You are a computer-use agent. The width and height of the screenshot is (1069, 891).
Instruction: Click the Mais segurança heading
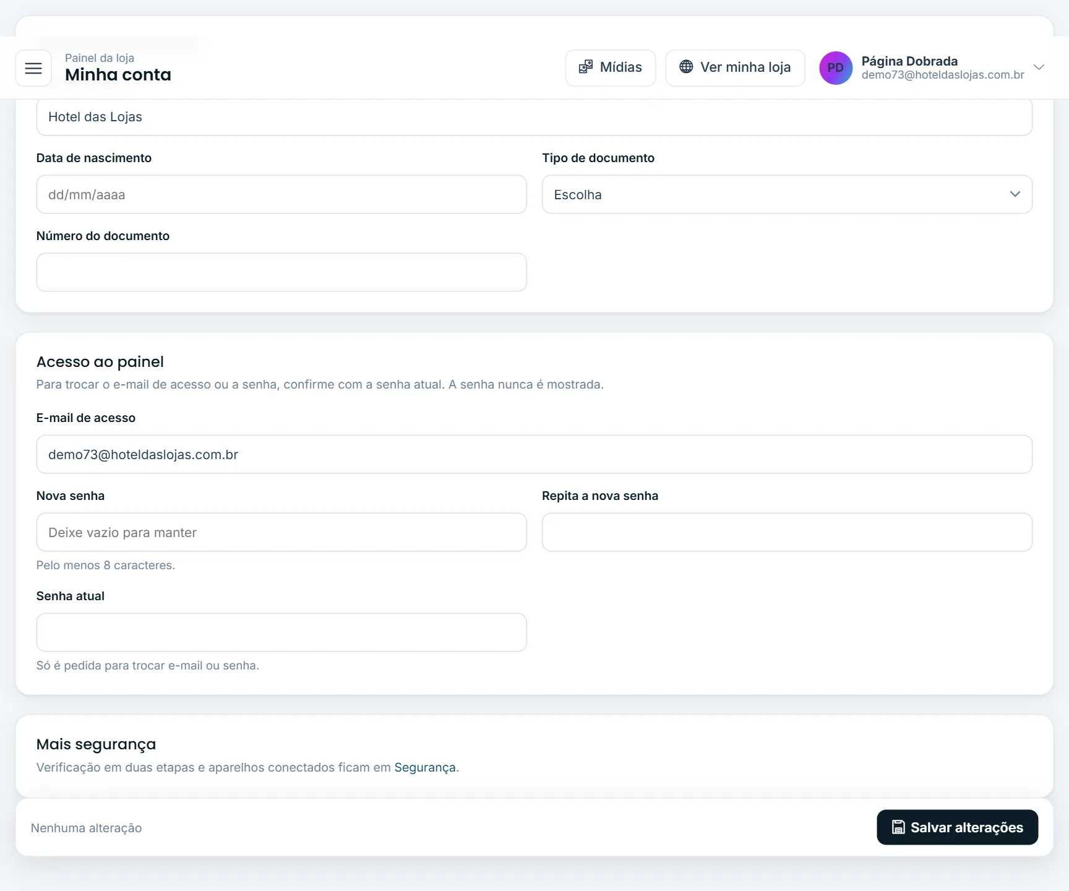pyautogui.click(x=96, y=744)
